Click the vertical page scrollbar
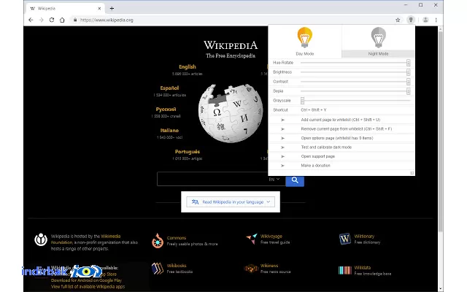The width and height of the screenshot is (467, 292). pos(441,131)
